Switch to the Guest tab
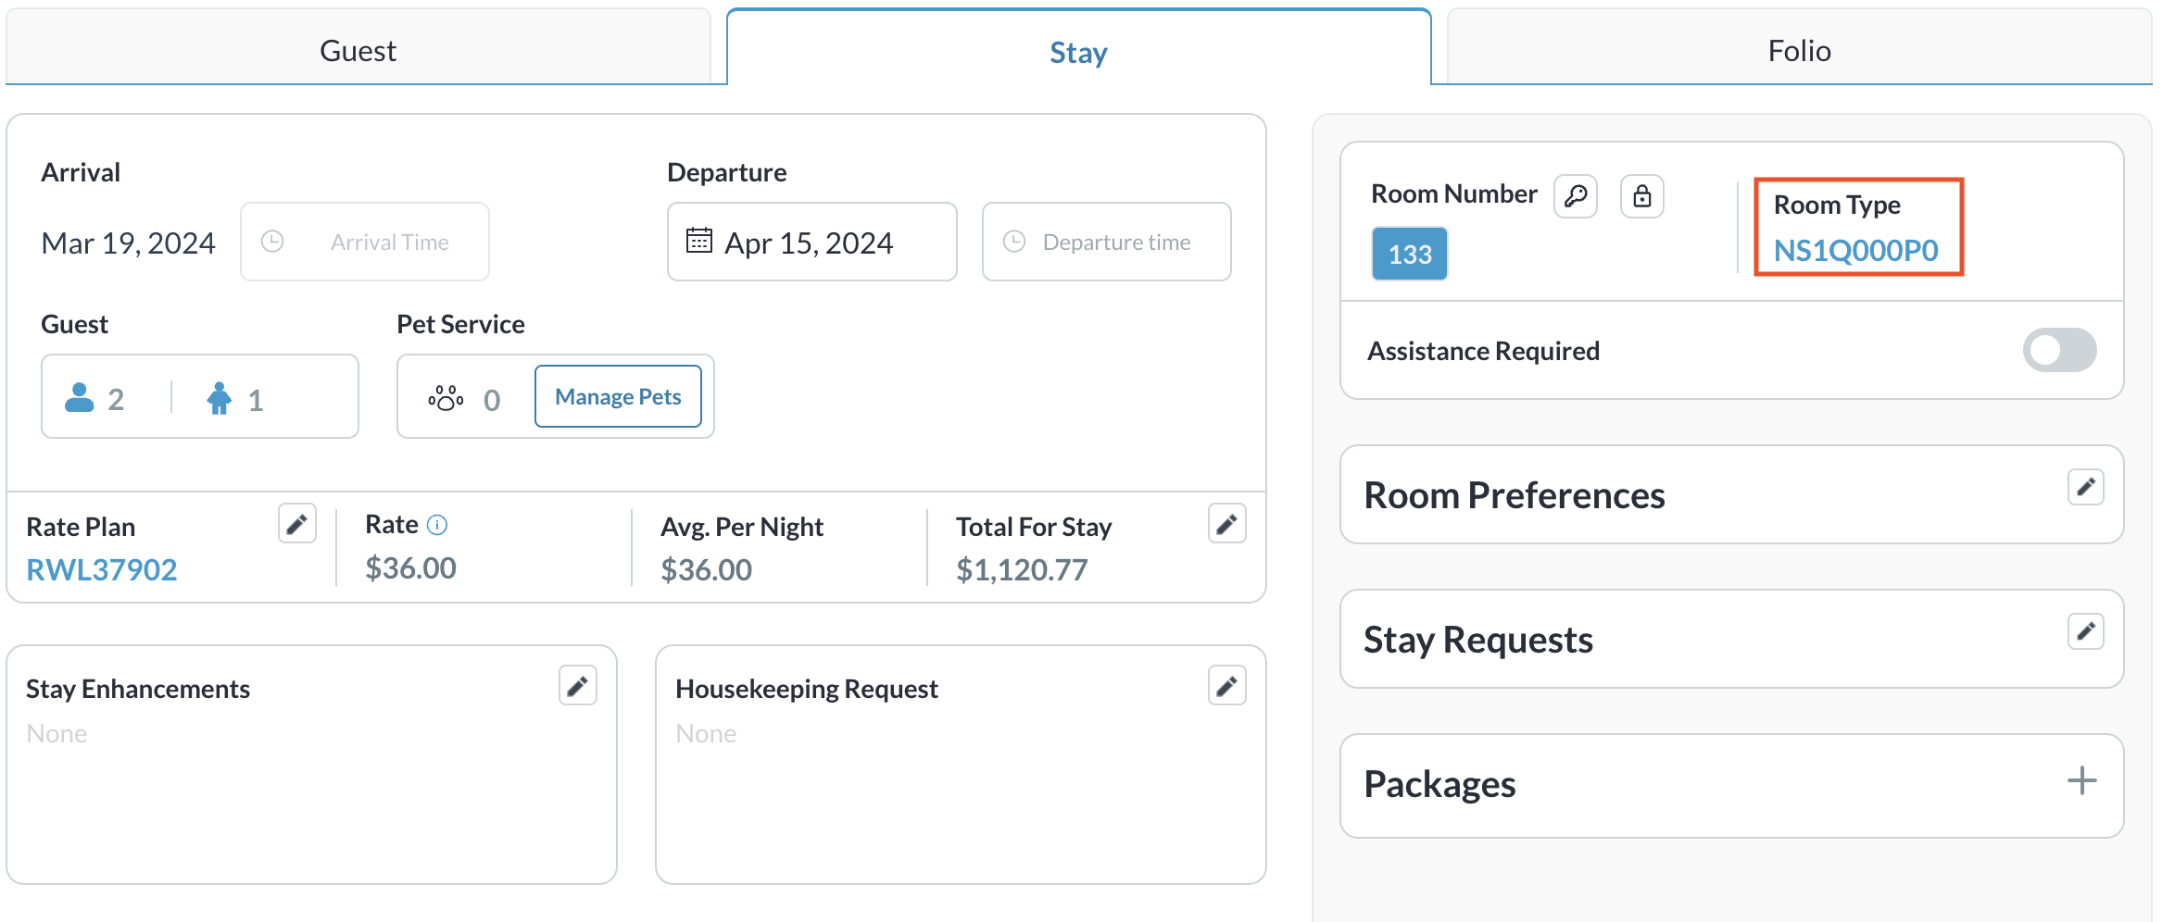 (358, 50)
